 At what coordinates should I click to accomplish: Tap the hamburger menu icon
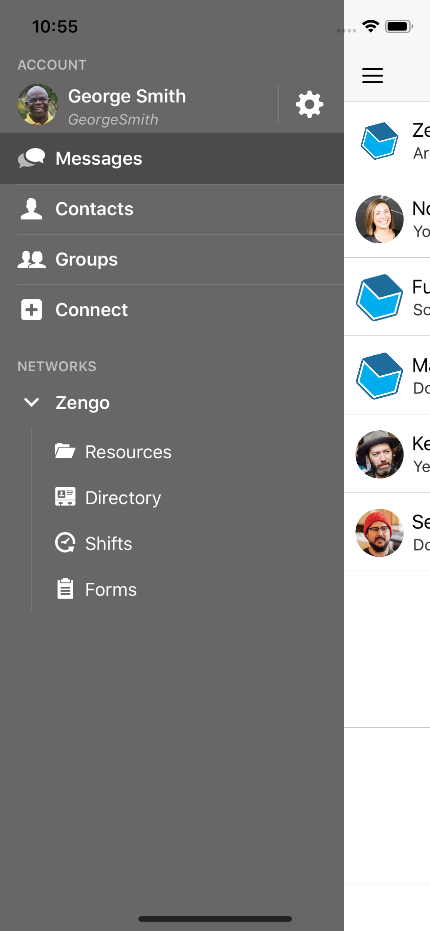pos(372,75)
